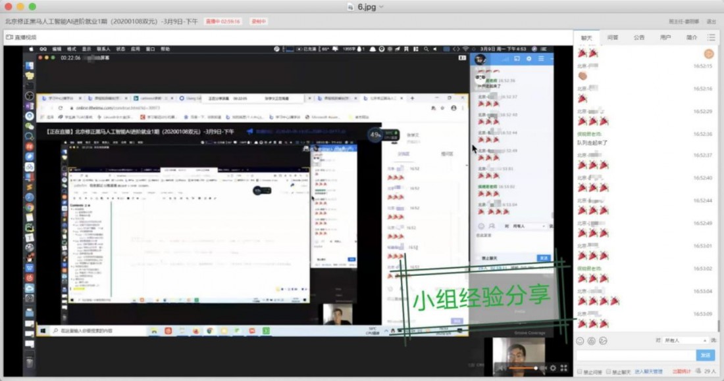
Task: Open the 进入聊天管理 link
Action: click(648, 372)
